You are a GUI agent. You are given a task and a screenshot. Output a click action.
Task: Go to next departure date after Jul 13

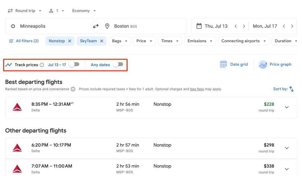[x=244, y=26]
